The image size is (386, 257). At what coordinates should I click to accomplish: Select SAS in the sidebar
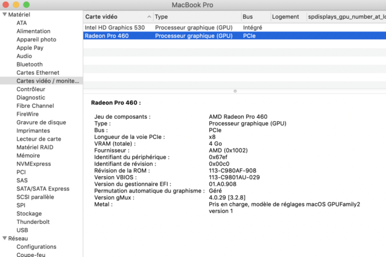coord(22,180)
